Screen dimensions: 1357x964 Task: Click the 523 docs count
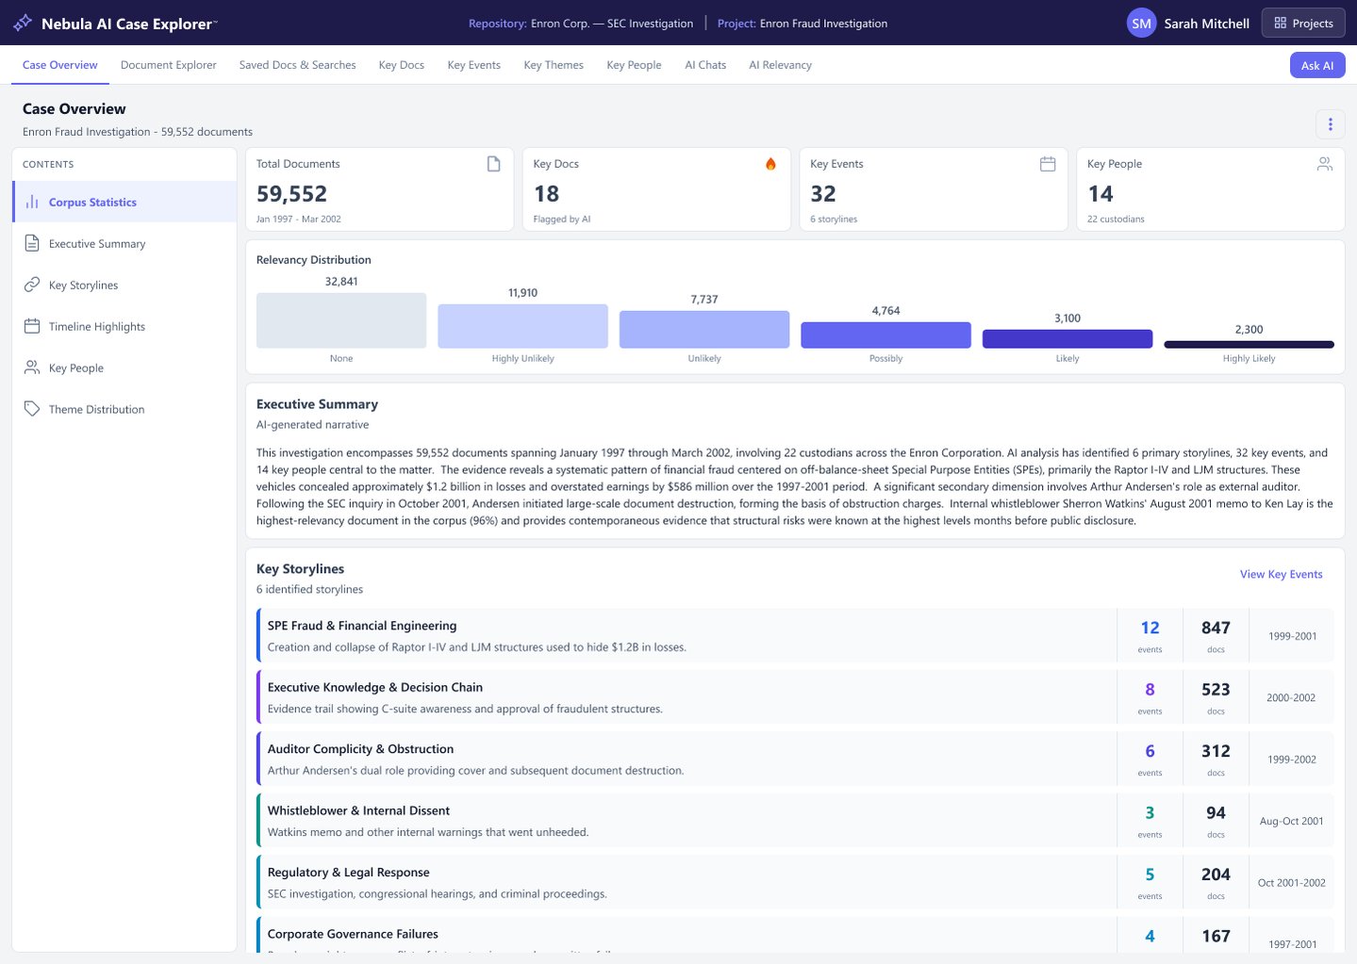pos(1216,690)
